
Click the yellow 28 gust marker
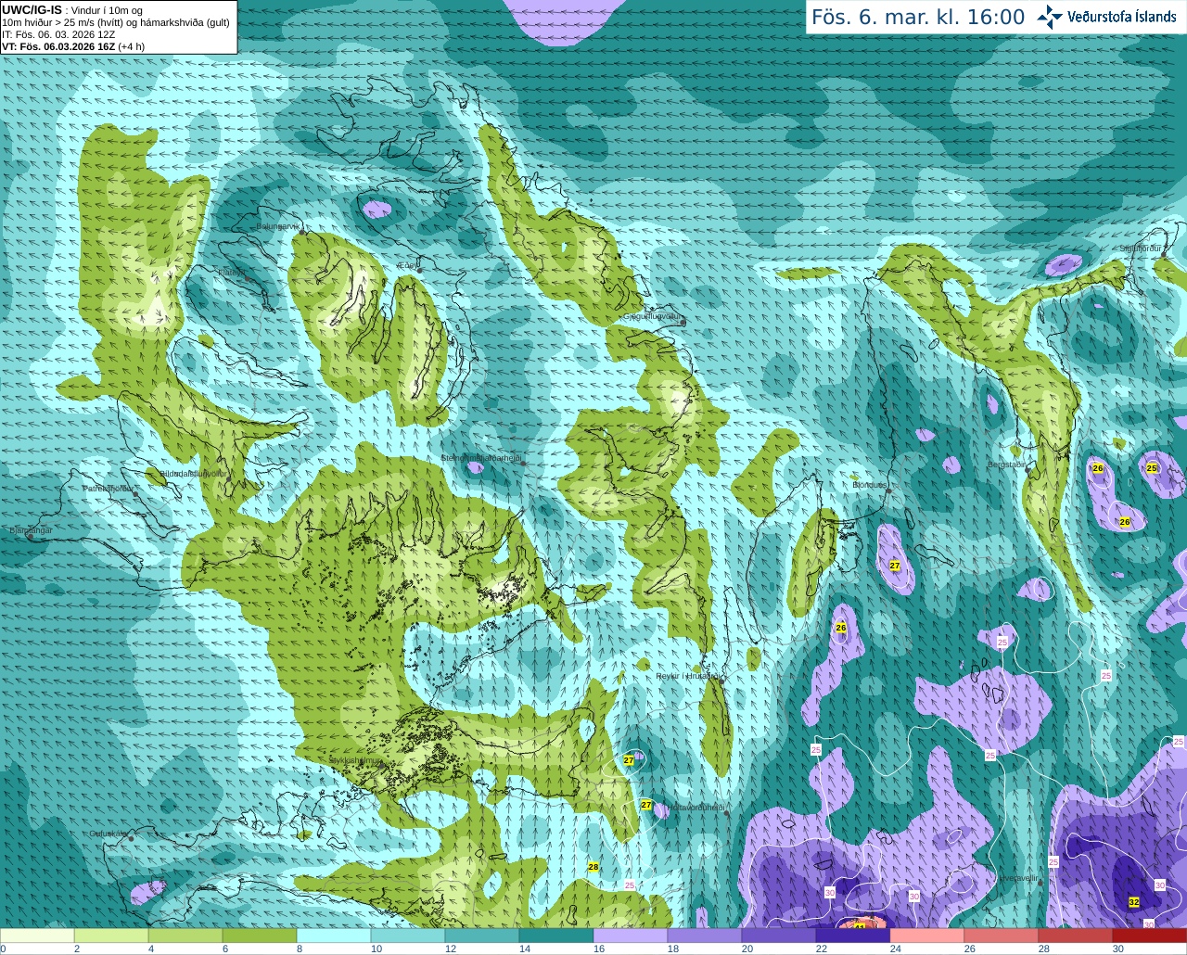[x=593, y=867]
